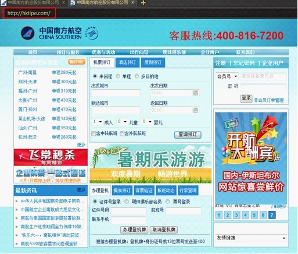Open the 广州-南昌 fare link
The image size is (298, 254).
(27, 73)
